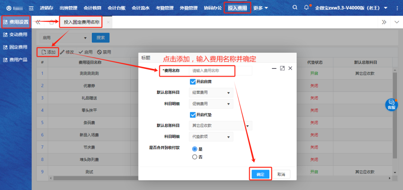Click the 取消 cancel button
Screen dimensions: 403x190
(x=281, y=174)
